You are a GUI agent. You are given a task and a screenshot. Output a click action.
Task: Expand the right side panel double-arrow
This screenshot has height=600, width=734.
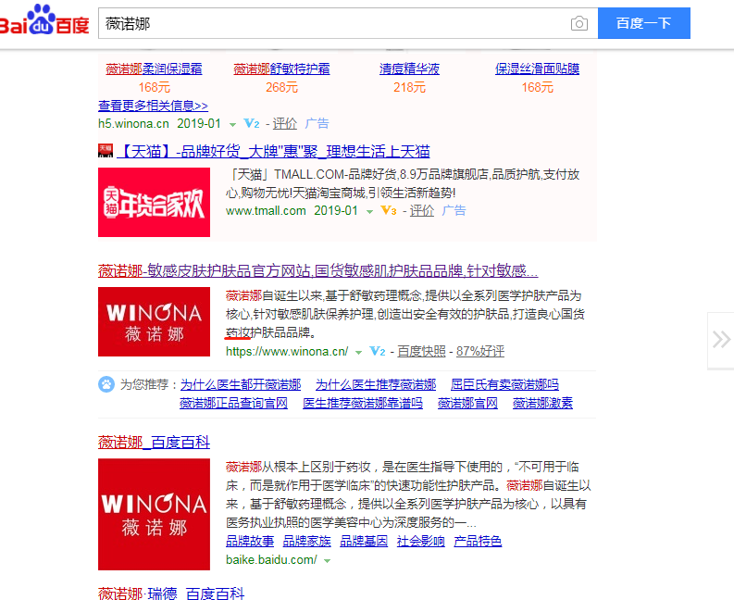pos(721,339)
